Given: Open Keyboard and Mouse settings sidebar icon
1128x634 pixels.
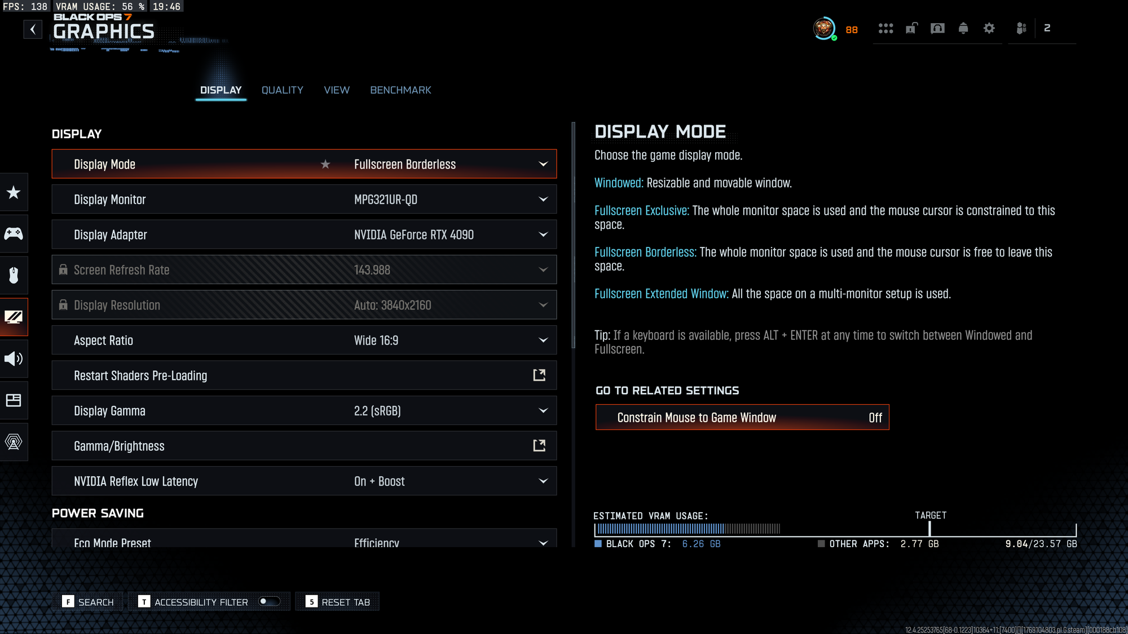Looking at the screenshot, I should coord(14,275).
